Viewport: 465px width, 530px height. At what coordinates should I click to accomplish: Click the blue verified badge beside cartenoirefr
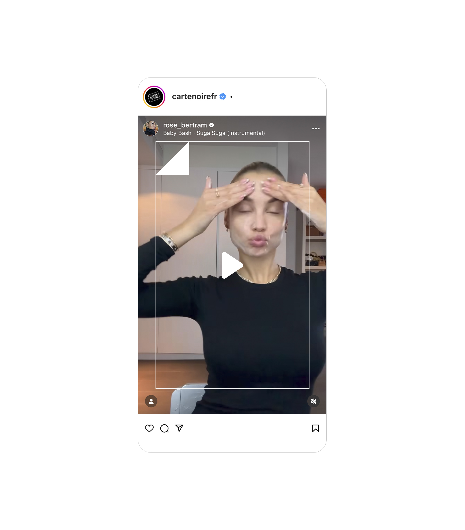[223, 96]
